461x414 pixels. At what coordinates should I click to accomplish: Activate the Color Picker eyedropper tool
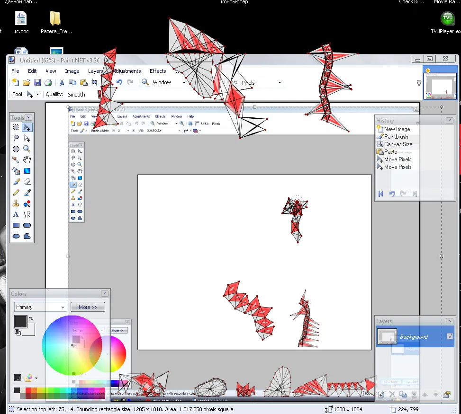point(27,193)
